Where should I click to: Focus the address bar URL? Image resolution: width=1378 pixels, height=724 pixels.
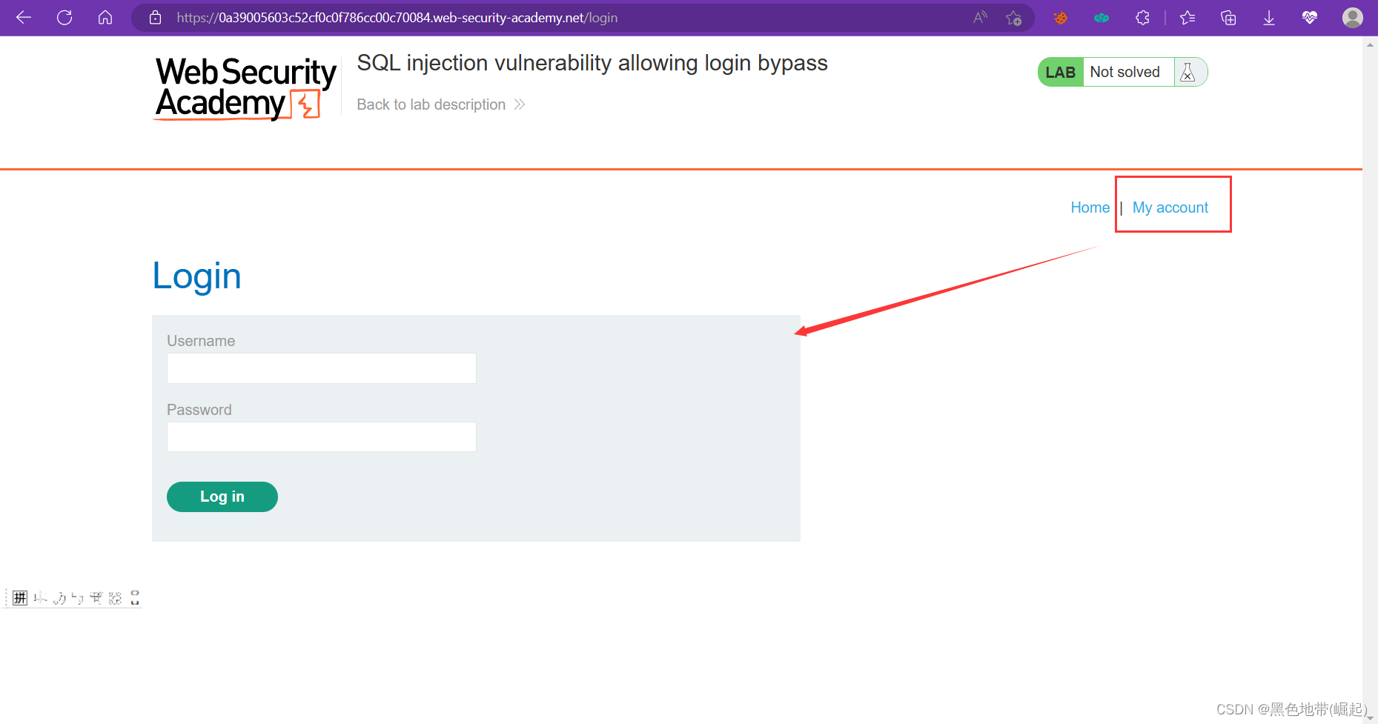(x=397, y=18)
